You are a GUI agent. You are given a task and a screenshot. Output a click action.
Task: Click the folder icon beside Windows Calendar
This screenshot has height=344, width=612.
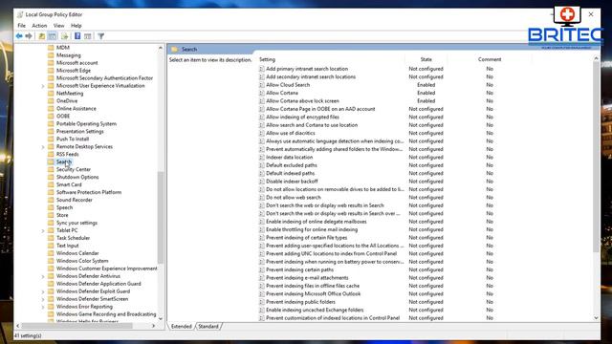[x=51, y=253]
